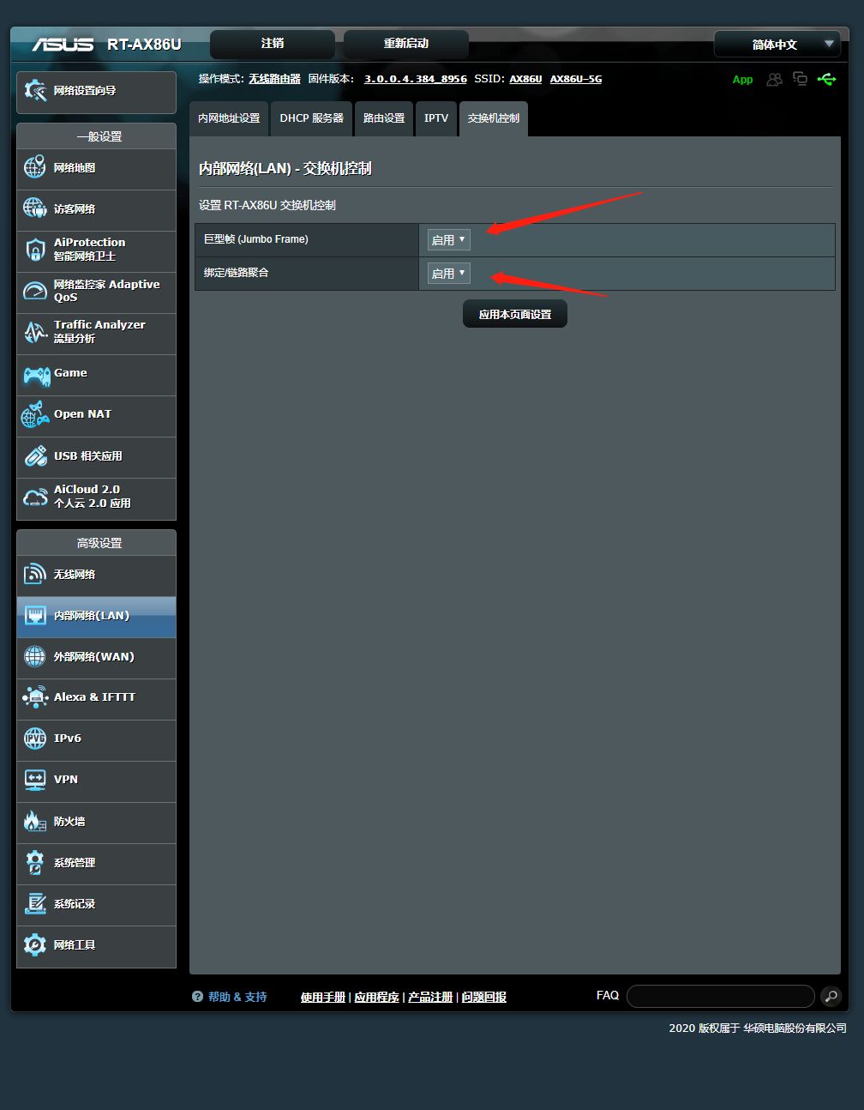Click the 访客网络 guest network icon
Screen dimensions: 864x1110
coord(34,208)
